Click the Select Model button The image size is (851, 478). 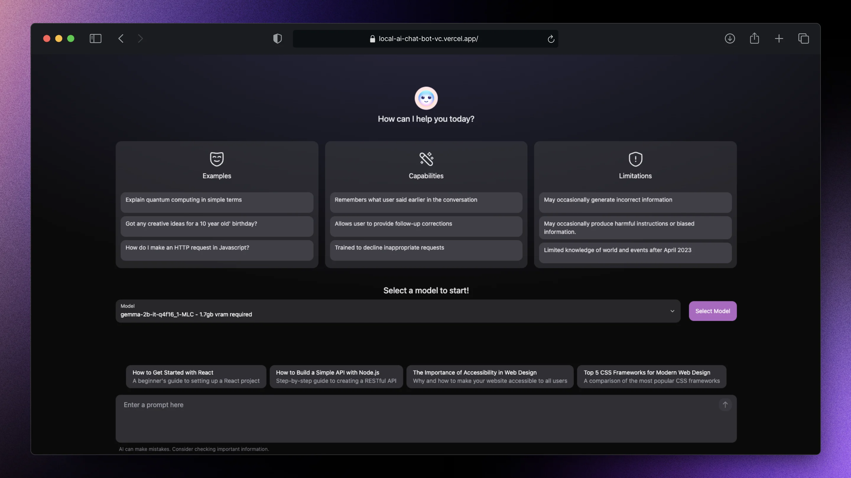pos(712,311)
